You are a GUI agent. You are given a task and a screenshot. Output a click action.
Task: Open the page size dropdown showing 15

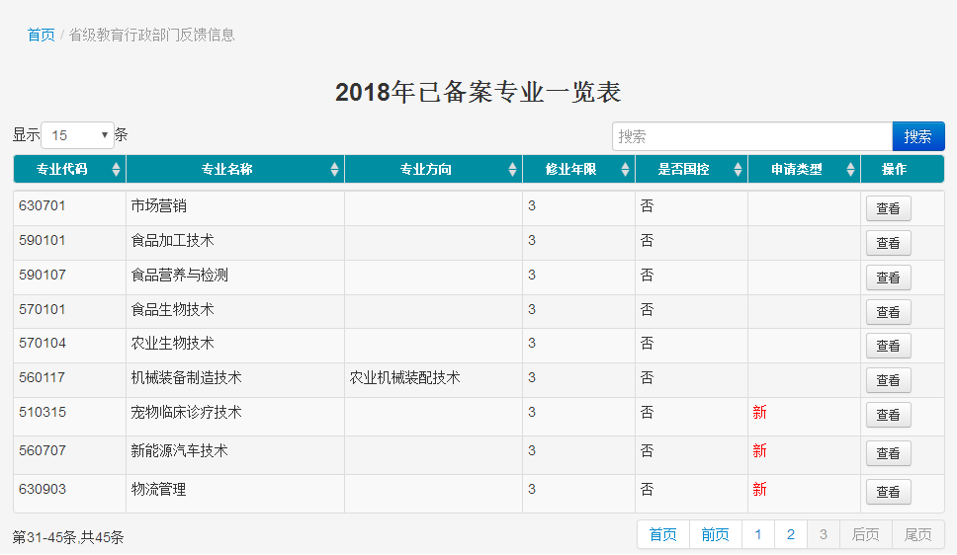77,135
